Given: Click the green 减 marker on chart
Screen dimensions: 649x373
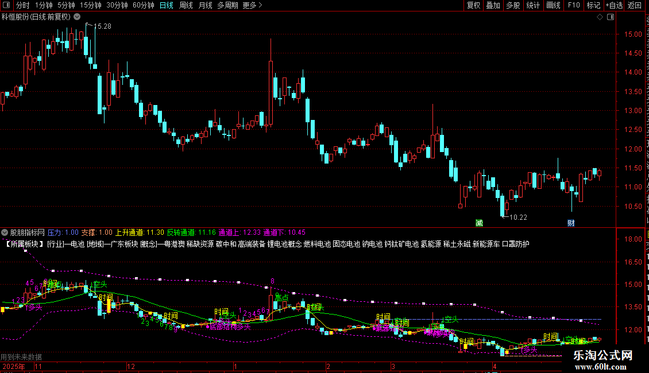Looking at the screenshot, I should [x=480, y=223].
